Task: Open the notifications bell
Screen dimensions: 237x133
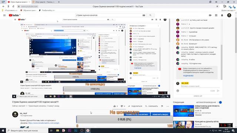Action: 222,15
